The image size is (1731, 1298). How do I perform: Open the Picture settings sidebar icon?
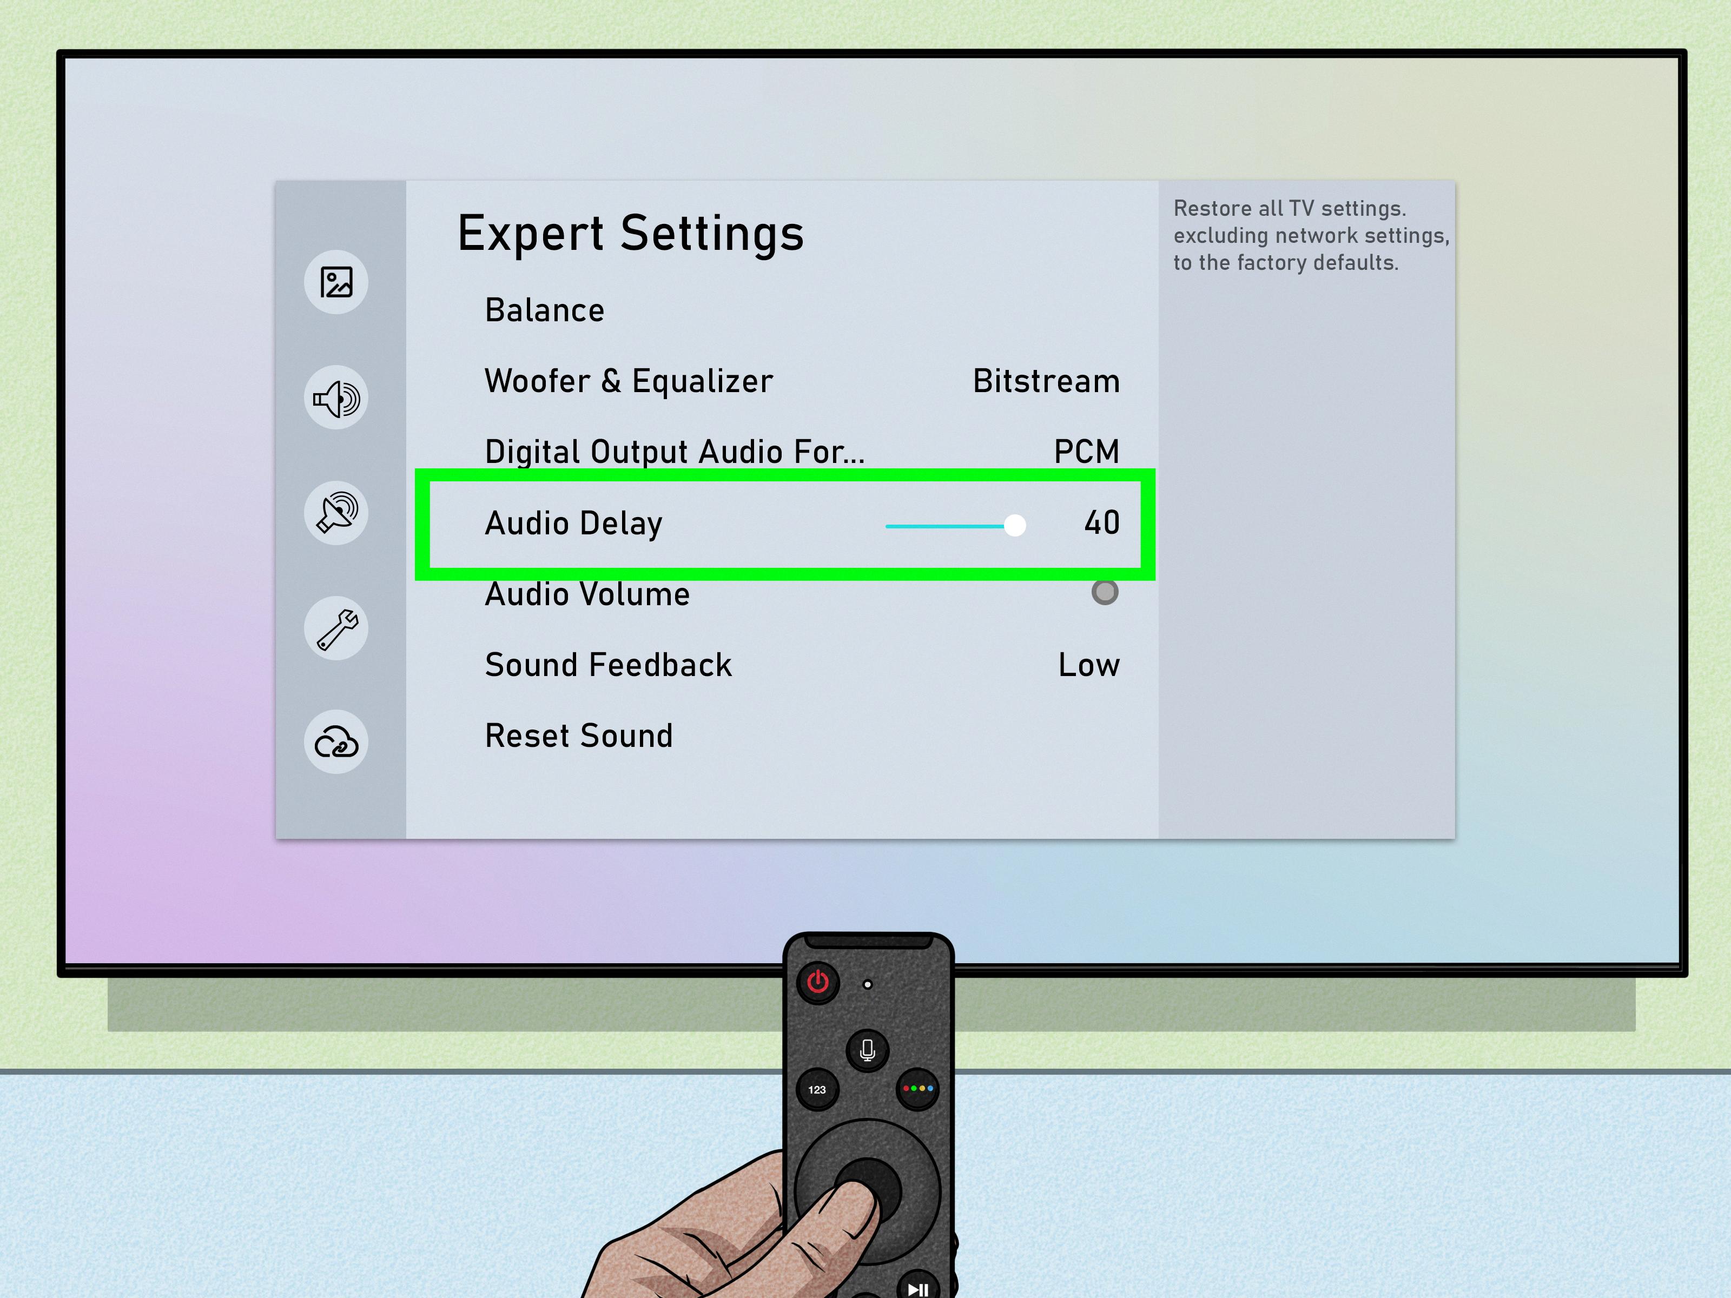point(336,282)
